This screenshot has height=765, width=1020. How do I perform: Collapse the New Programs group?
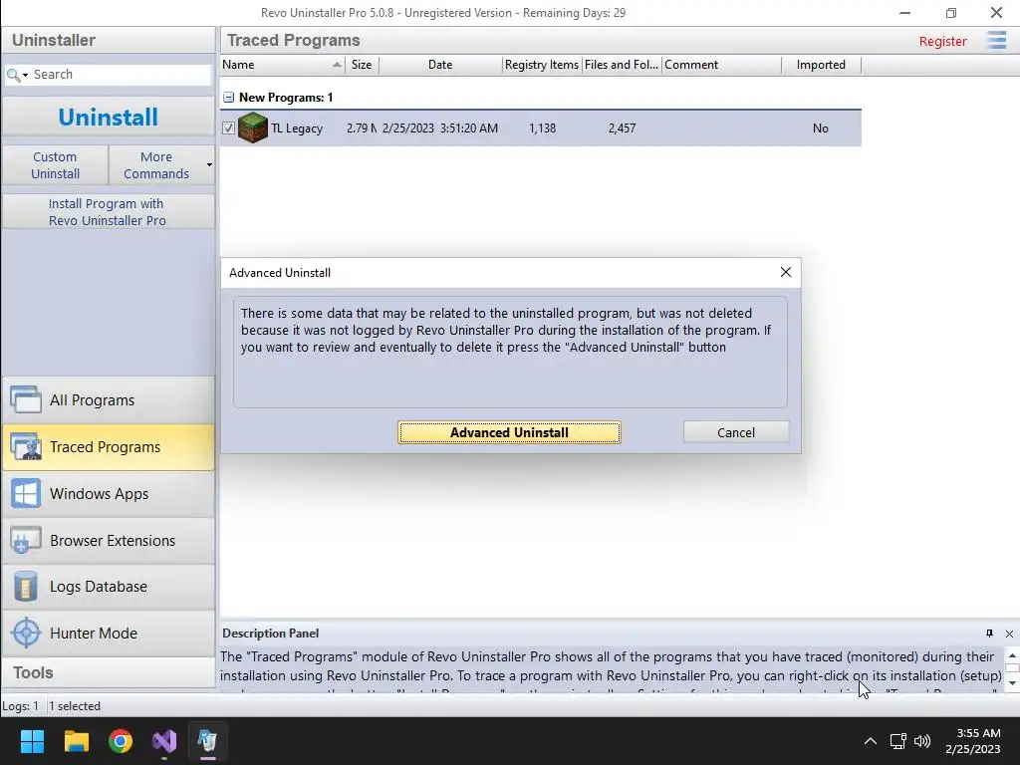(x=228, y=98)
